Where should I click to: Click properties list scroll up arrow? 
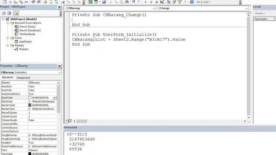[59, 83]
